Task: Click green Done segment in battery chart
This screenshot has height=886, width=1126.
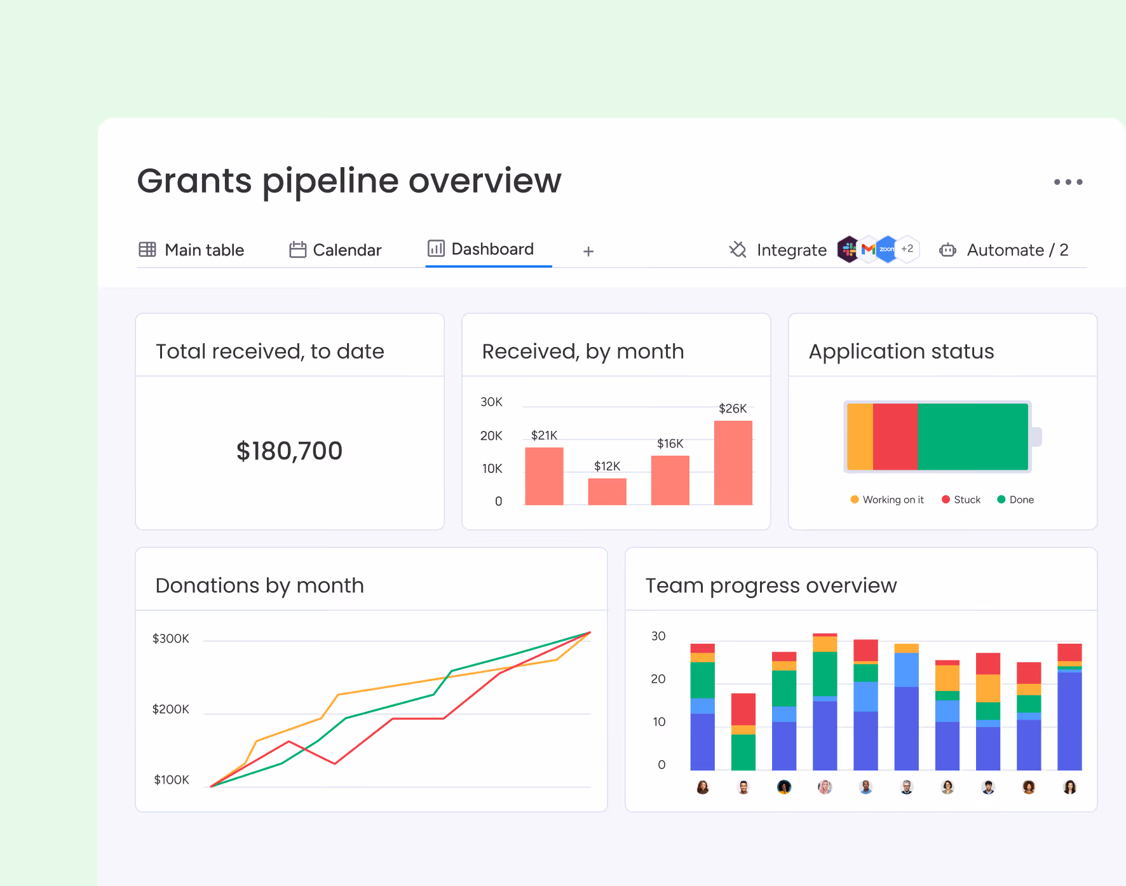Action: (x=973, y=437)
